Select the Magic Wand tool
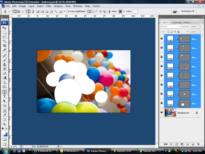This screenshot has height=154, width=205. 4,41
